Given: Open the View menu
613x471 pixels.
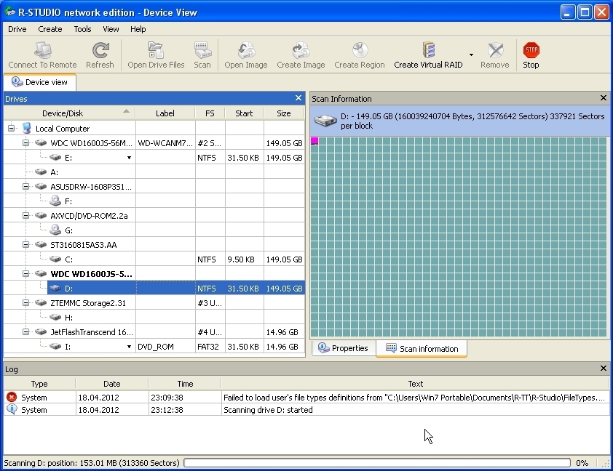Looking at the screenshot, I should (x=111, y=29).
